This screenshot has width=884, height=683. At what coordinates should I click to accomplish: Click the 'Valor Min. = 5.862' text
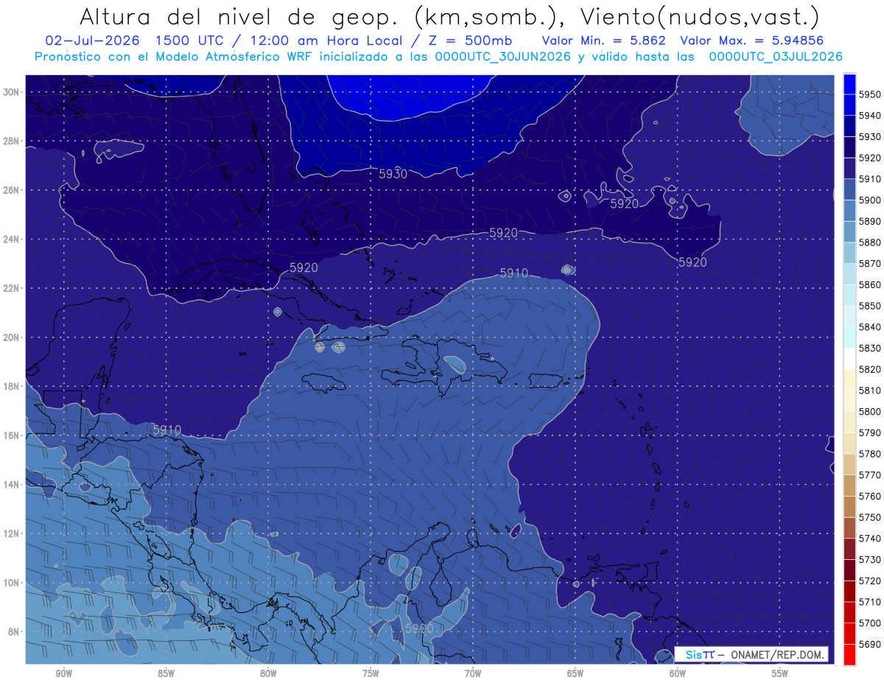[604, 41]
